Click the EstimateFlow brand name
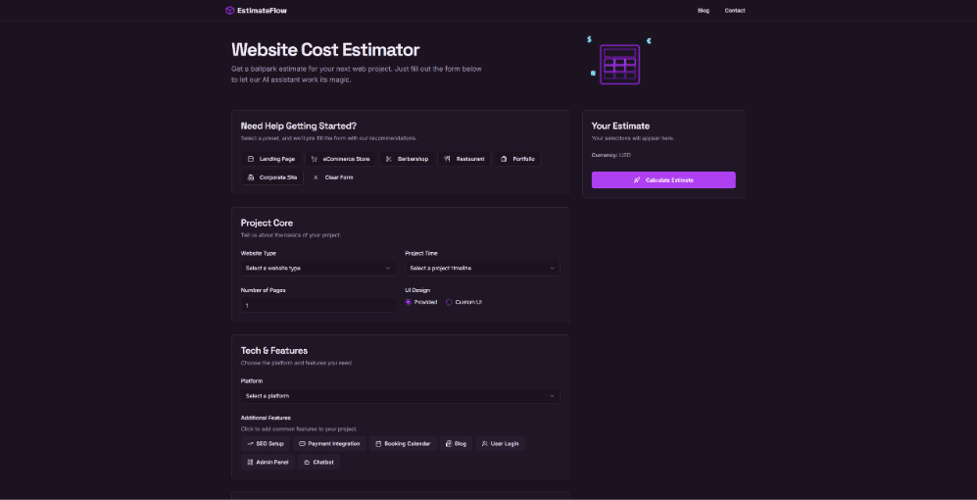The image size is (977, 500). point(262,11)
